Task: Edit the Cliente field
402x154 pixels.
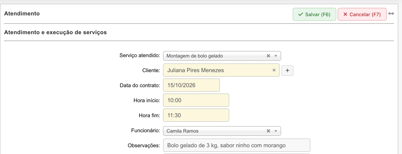Action: tap(221, 70)
